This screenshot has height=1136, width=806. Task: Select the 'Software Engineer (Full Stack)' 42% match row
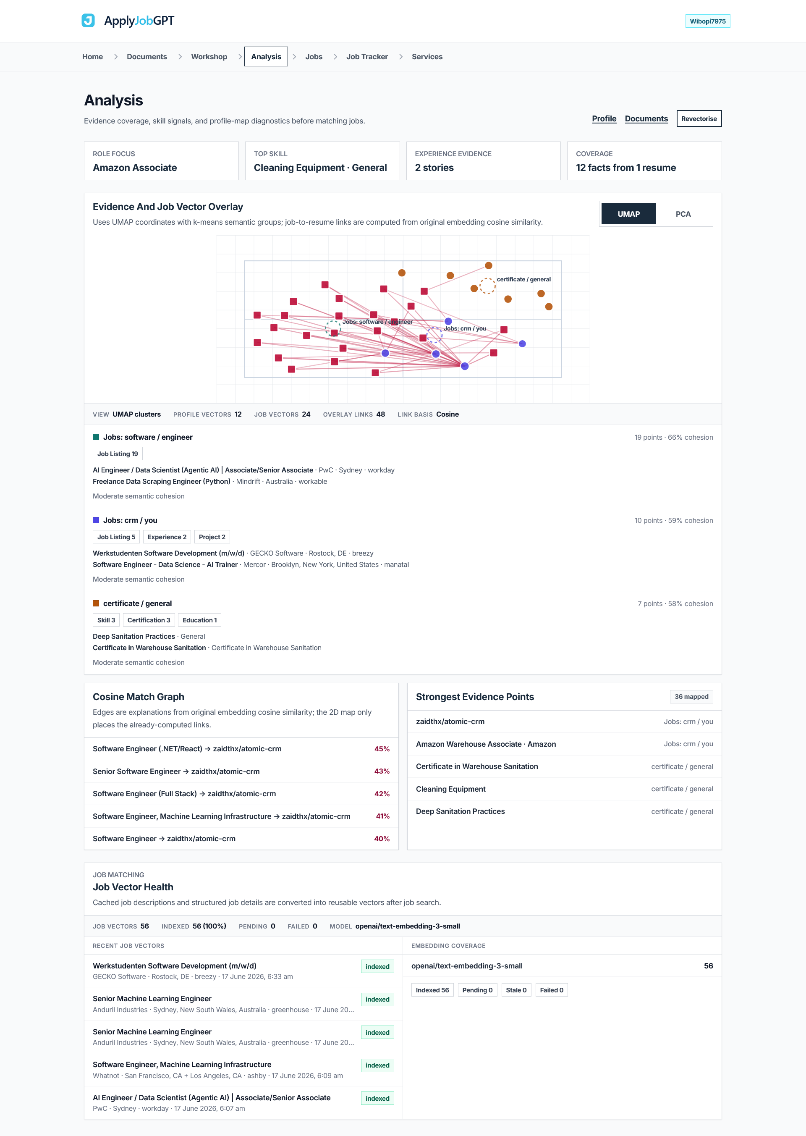[x=241, y=794]
